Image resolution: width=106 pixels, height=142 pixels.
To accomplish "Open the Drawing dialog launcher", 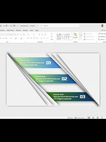I will [96, 42].
